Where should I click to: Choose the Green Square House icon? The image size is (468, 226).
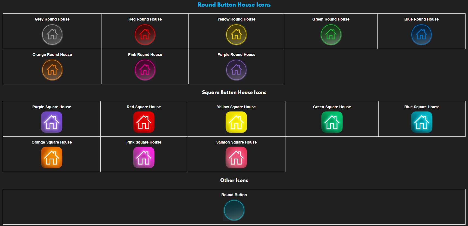coord(332,122)
